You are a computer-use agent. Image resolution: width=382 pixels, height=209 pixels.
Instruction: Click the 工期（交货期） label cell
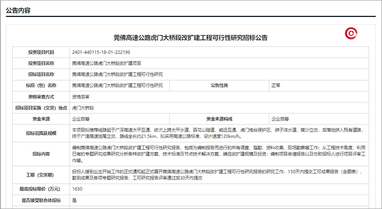point(41,175)
